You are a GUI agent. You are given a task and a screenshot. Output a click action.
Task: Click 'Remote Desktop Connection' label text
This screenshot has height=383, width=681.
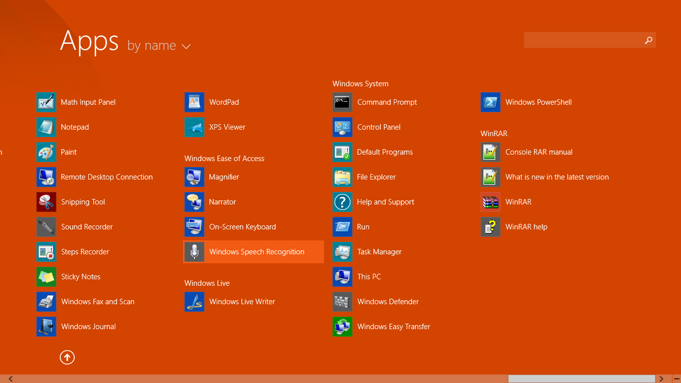107,177
